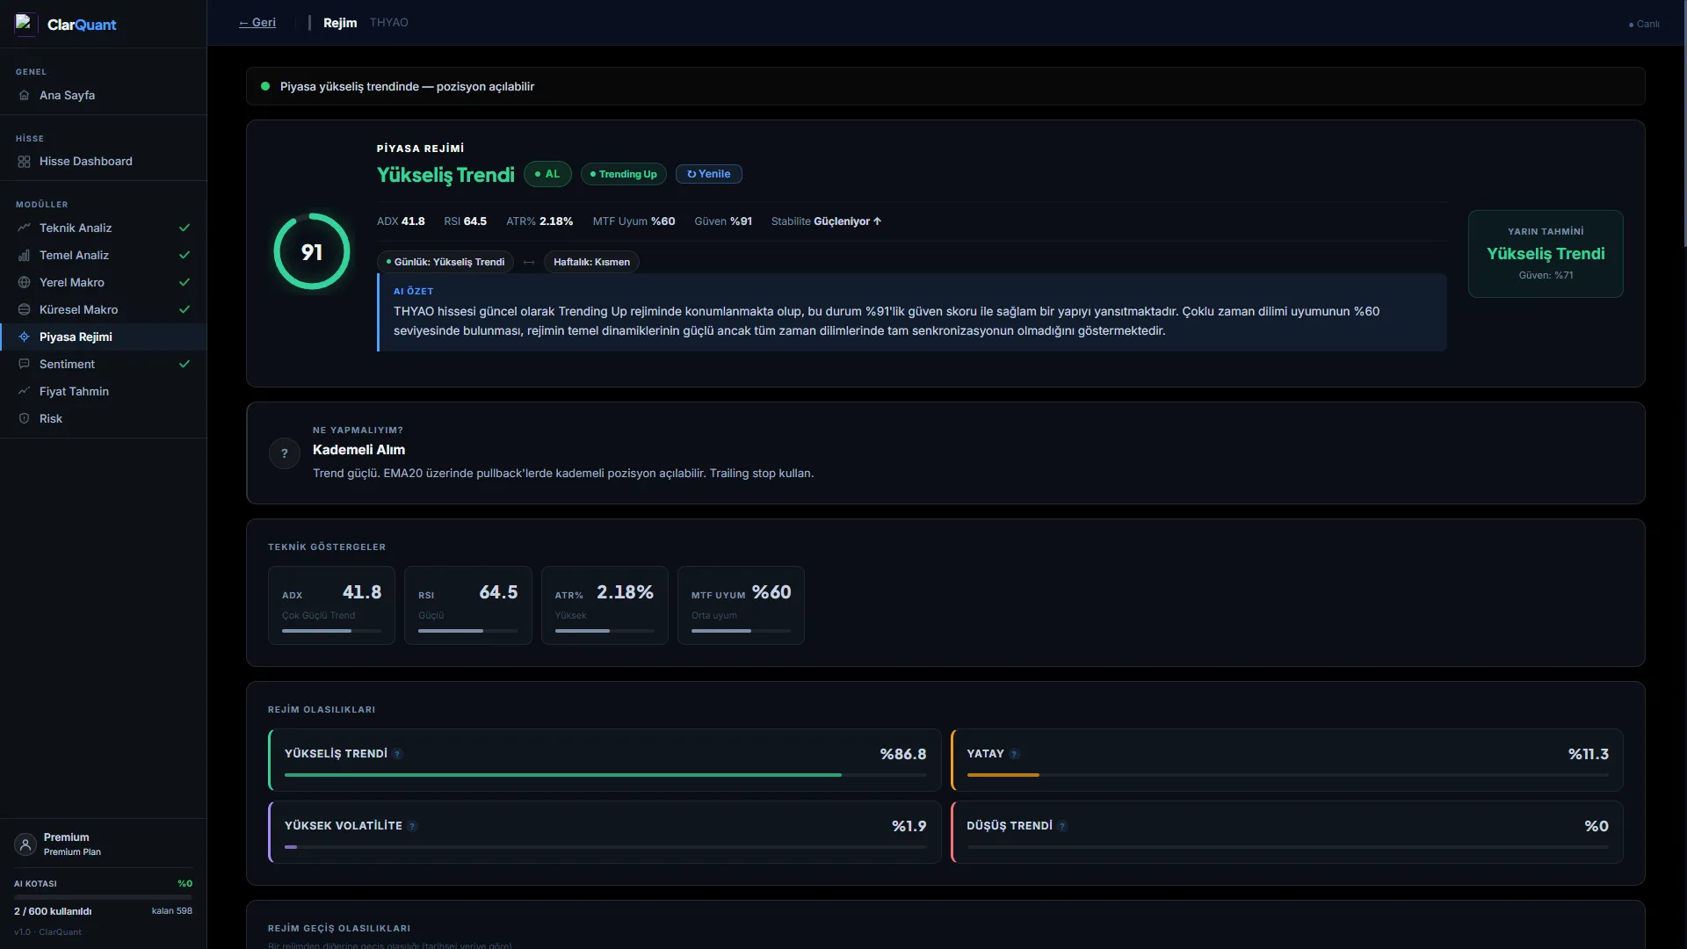
Task: Click the 'Premium Plan' account label
Action: click(x=72, y=852)
